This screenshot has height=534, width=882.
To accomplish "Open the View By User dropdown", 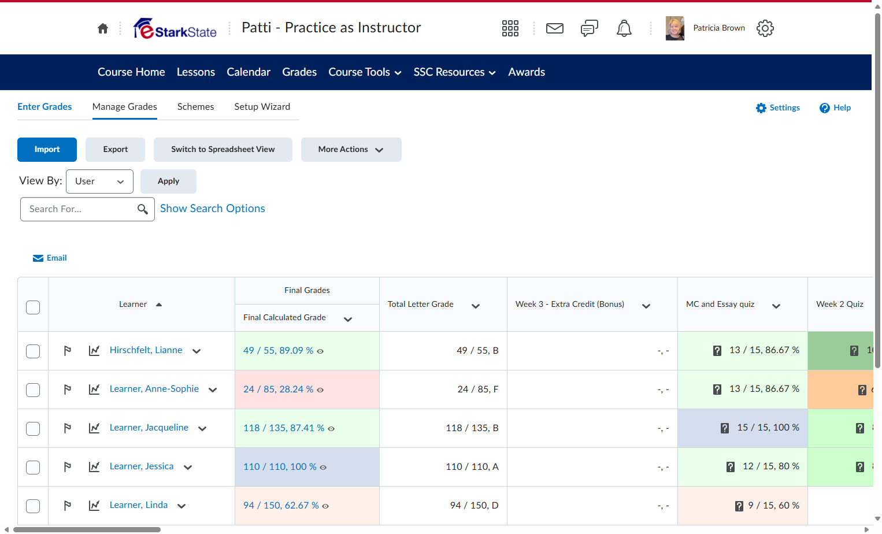I will click(x=99, y=181).
